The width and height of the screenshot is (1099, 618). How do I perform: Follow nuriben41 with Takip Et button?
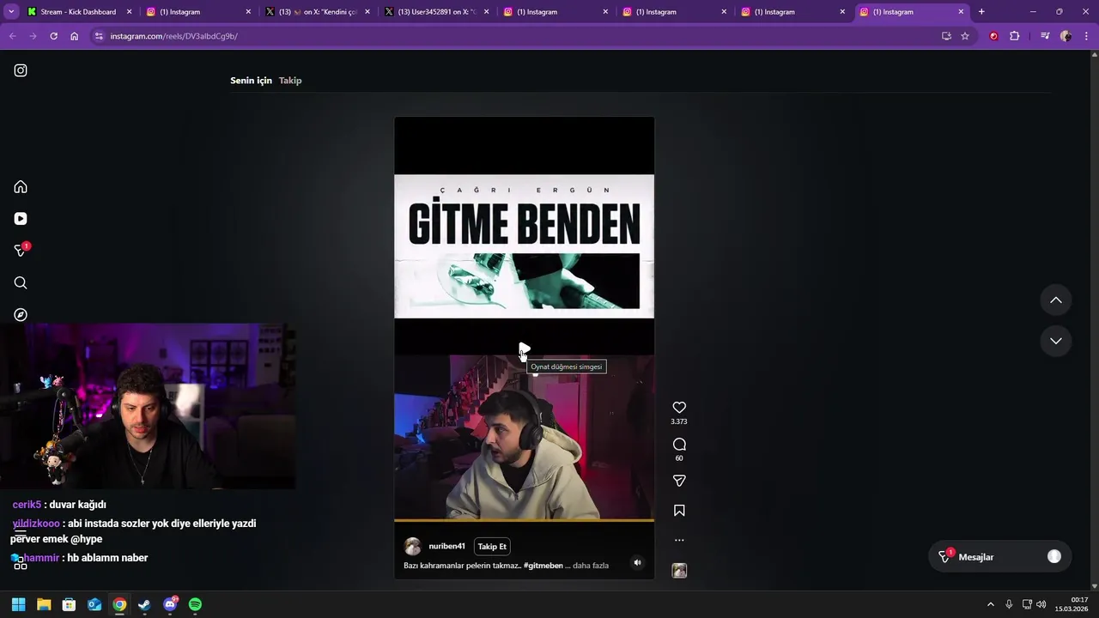(492, 547)
